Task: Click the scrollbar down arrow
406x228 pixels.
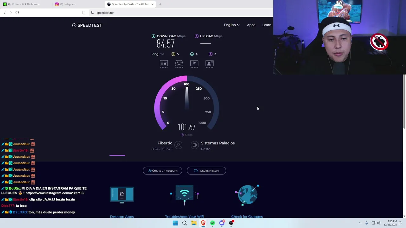Action: 404,216
